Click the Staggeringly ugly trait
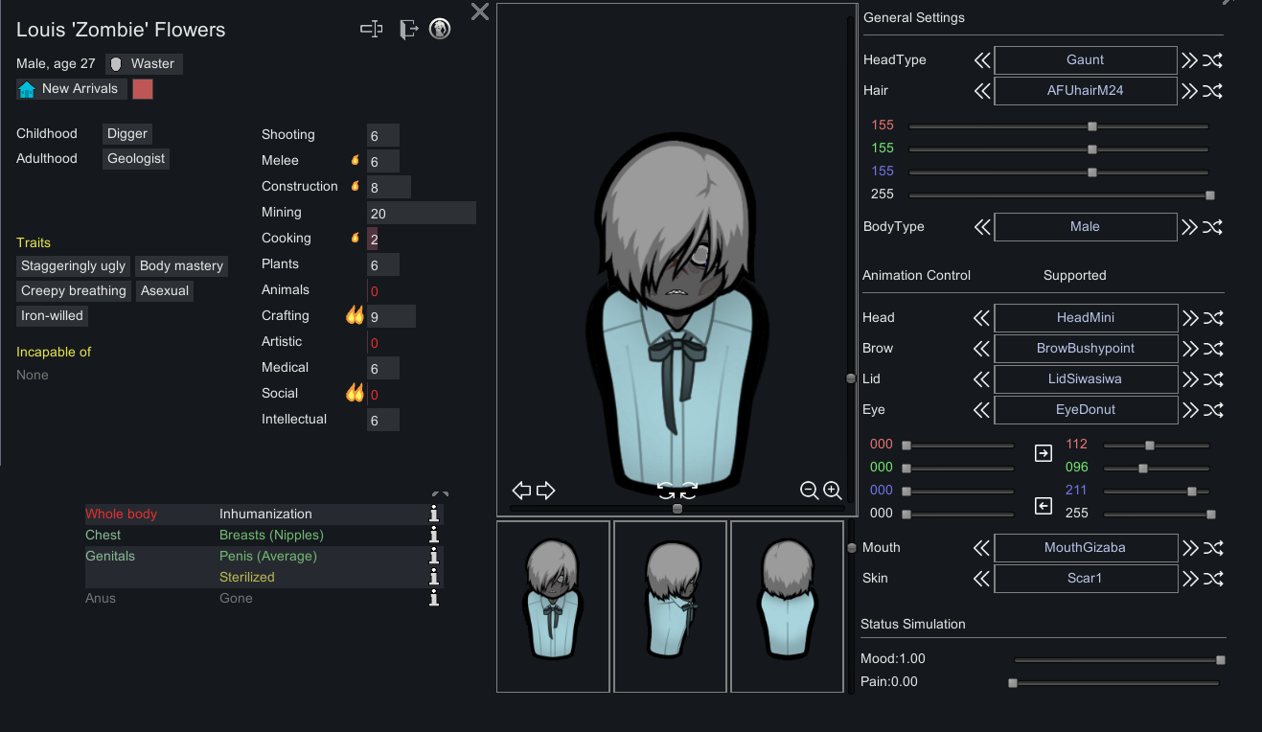This screenshot has width=1262, height=732. click(x=74, y=266)
